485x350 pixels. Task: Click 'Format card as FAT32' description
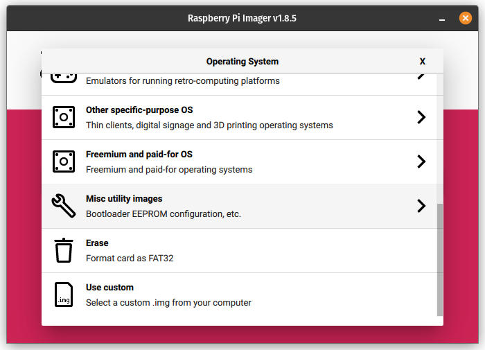(x=130, y=259)
